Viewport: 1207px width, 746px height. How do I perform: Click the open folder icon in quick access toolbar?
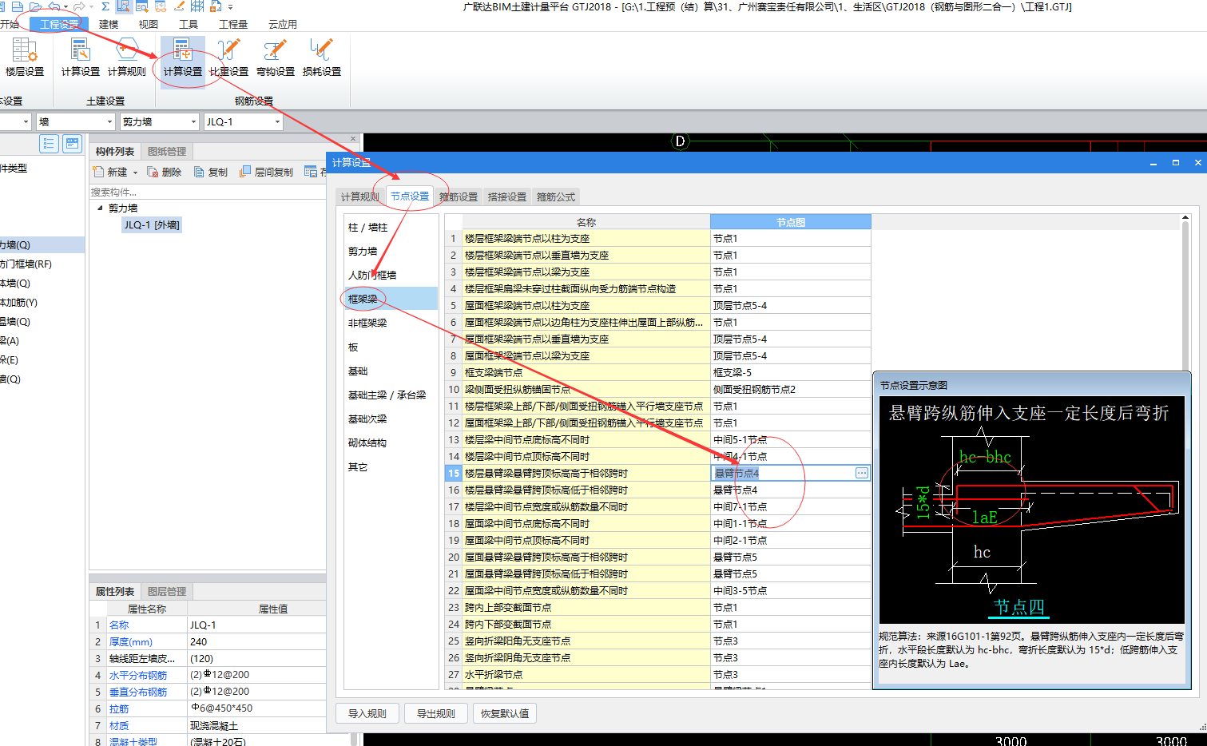click(x=34, y=6)
